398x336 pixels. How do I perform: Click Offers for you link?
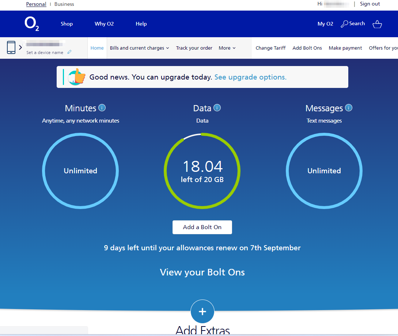383,48
